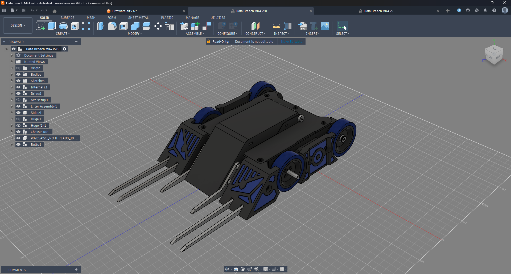The height and width of the screenshot is (274, 511).
Task: Click the Make Editable link
Action: pos(291,42)
